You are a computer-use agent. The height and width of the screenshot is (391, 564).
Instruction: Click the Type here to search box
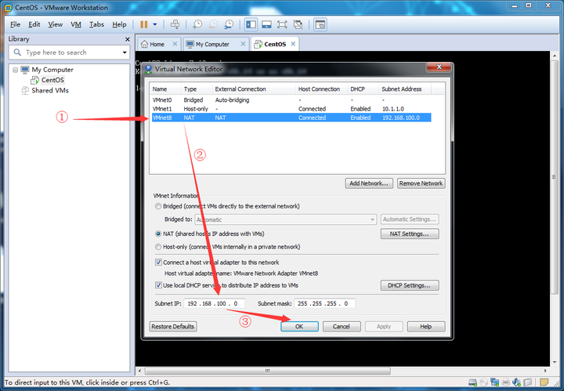click(x=69, y=52)
